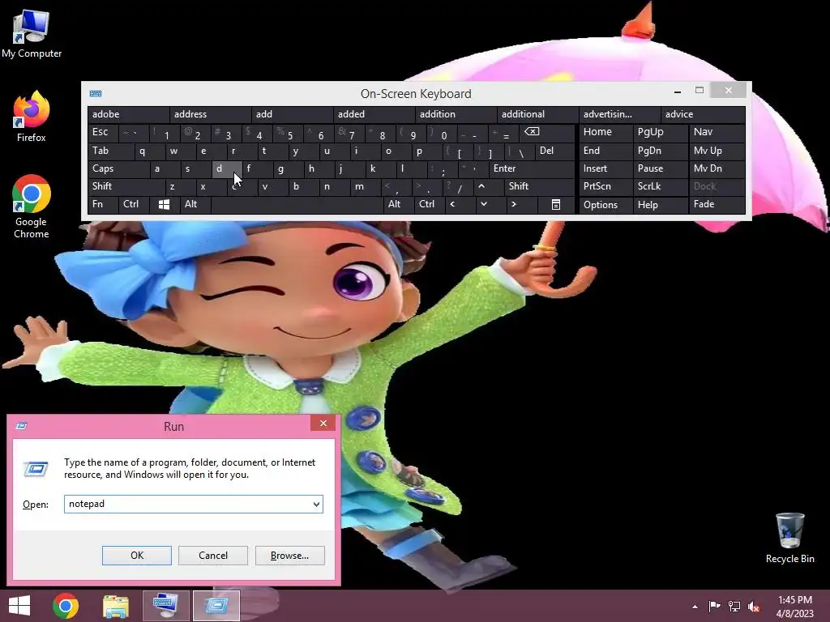Viewport: 830px width, 622px height.
Task: Toggle the Caps lock key
Action: [118, 168]
